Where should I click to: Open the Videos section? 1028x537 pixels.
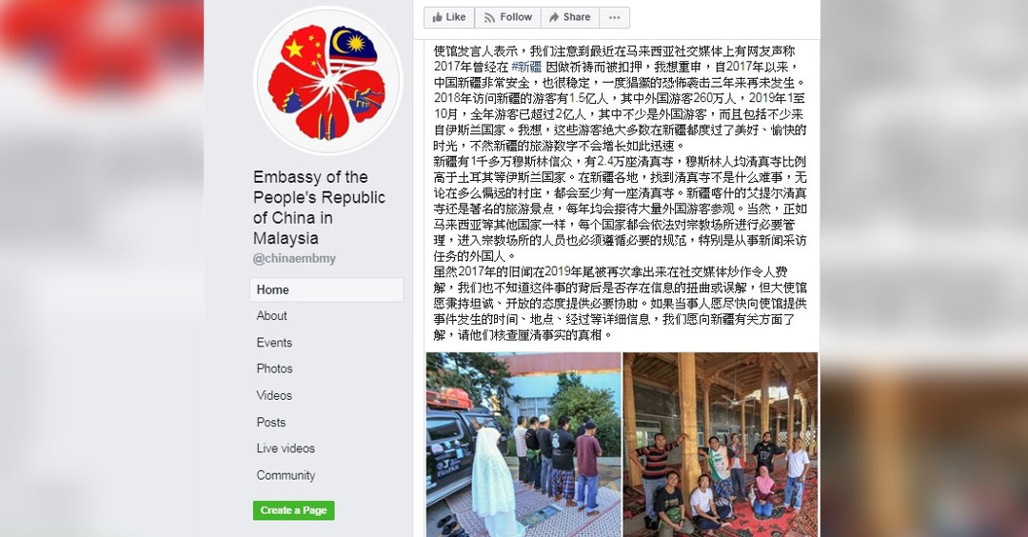[274, 395]
